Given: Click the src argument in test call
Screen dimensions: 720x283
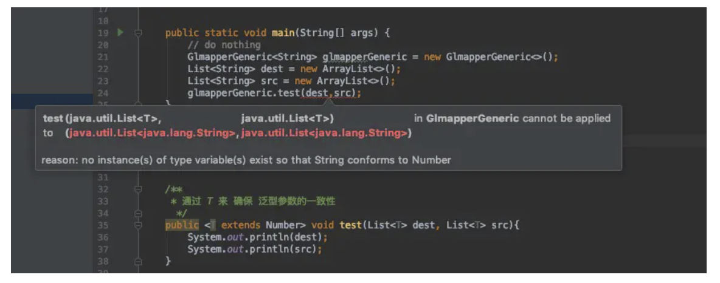Looking at the screenshot, I should click(344, 94).
